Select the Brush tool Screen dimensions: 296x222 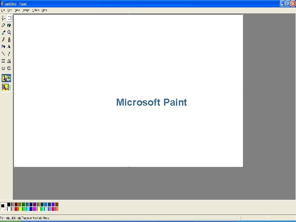tap(9, 39)
